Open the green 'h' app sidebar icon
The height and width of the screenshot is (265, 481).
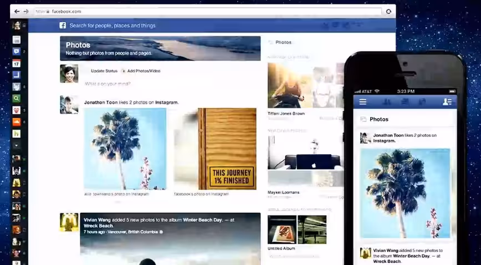pos(16,134)
